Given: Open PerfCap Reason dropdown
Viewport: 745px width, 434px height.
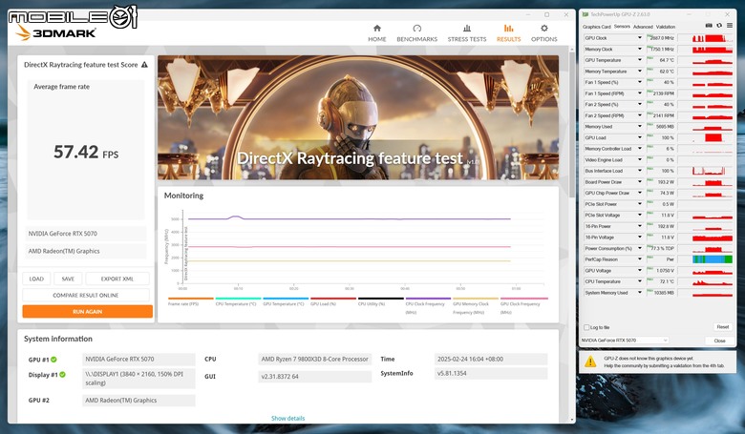Looking at the screenshot, I should point(640,259).
